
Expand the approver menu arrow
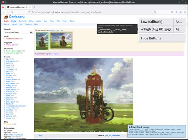(x=22, y=137)
